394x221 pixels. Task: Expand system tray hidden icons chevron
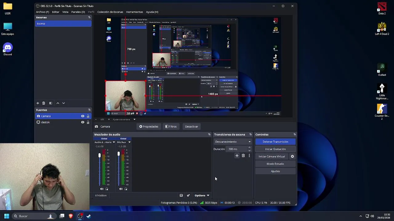361,216
